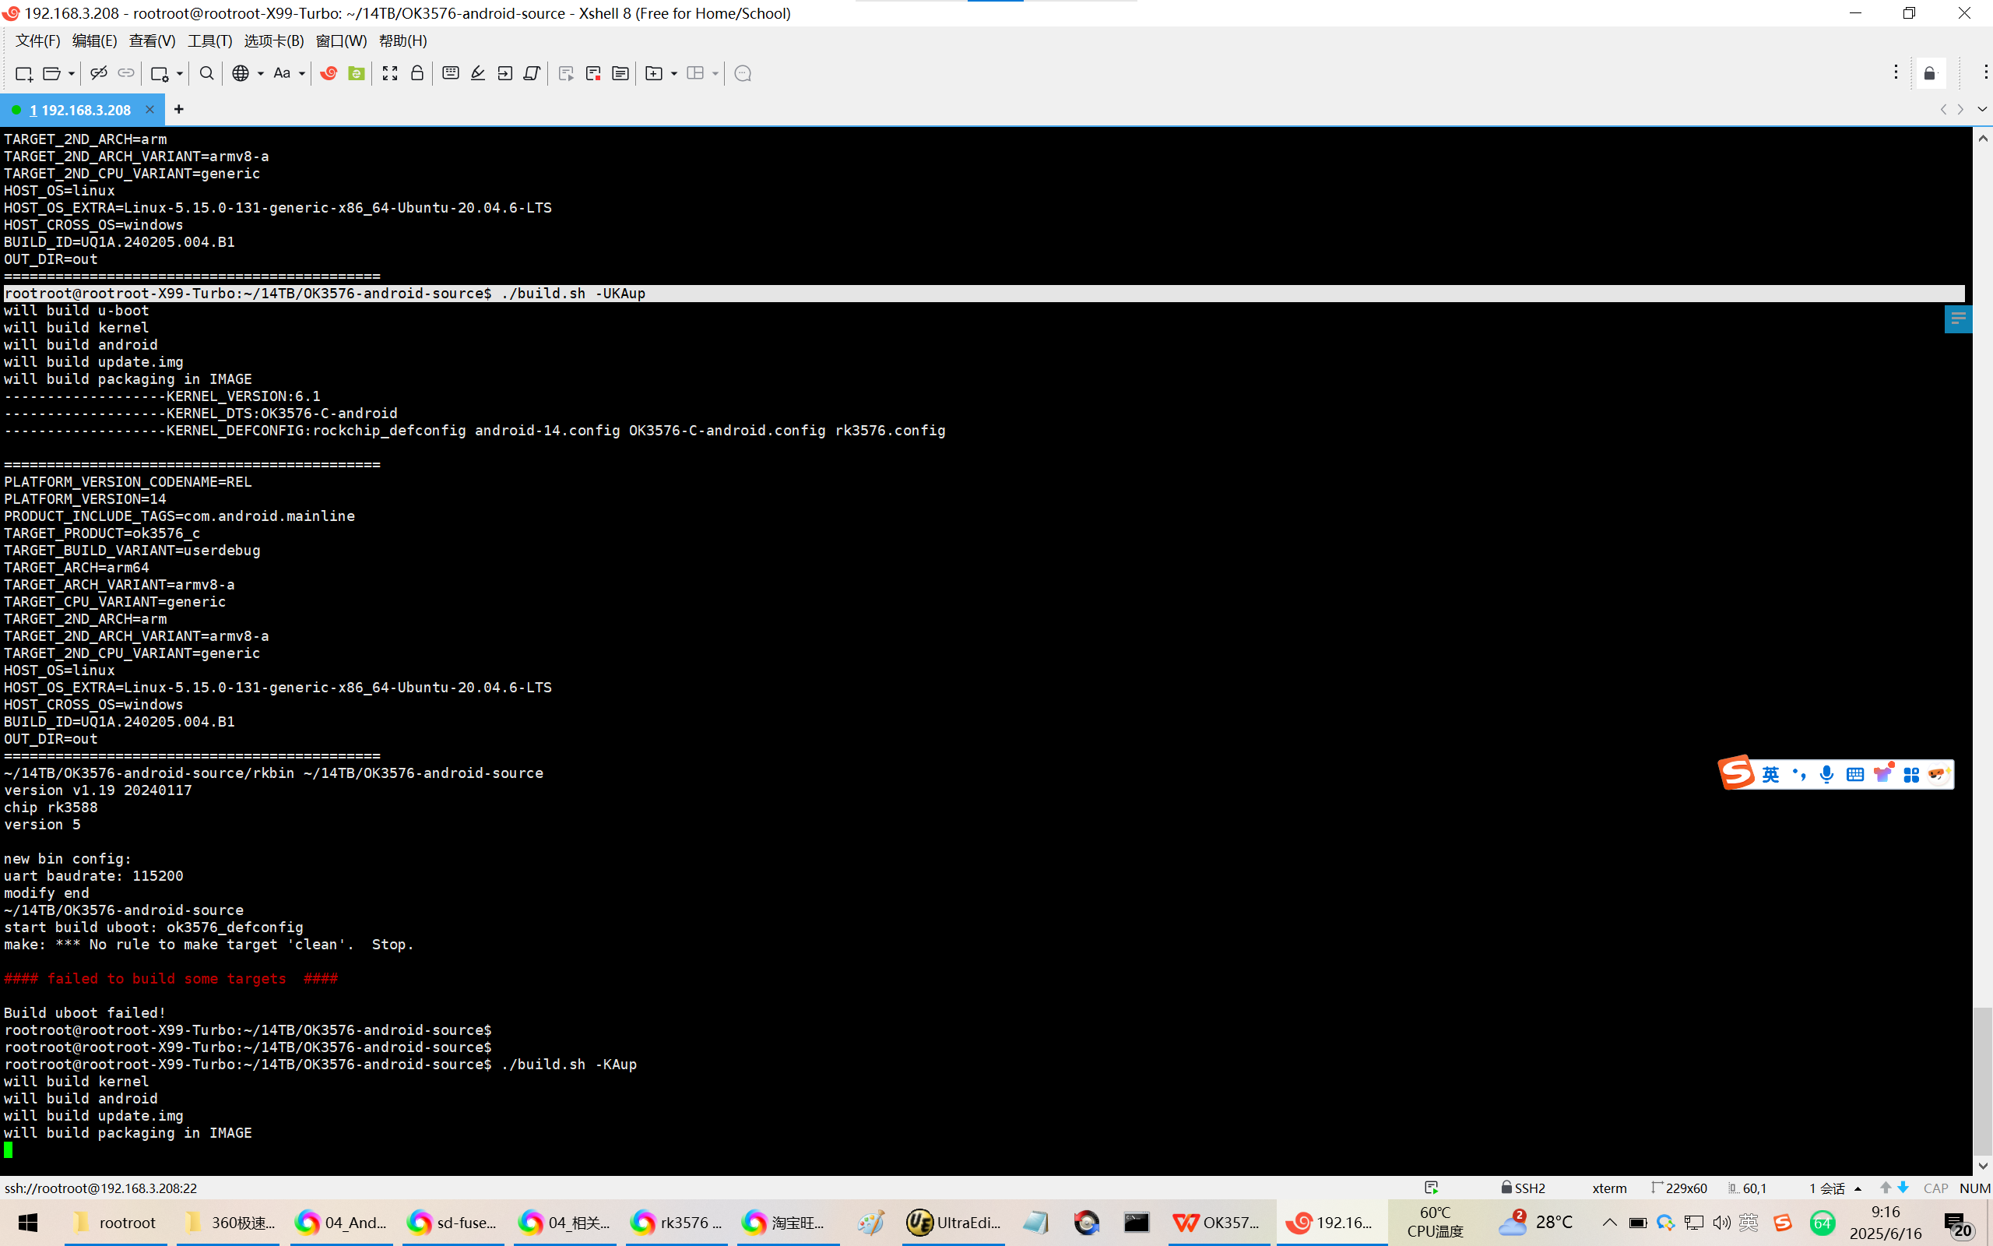Toggle Sogou input language 英 button
Screen dimensions: 1993x1246
click(x=1770, y=775)
